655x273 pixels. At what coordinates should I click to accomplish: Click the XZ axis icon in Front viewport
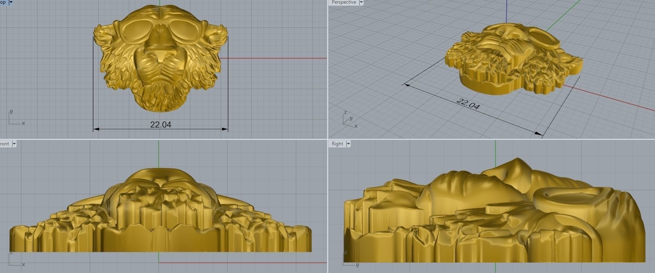(x=16, y=259)
